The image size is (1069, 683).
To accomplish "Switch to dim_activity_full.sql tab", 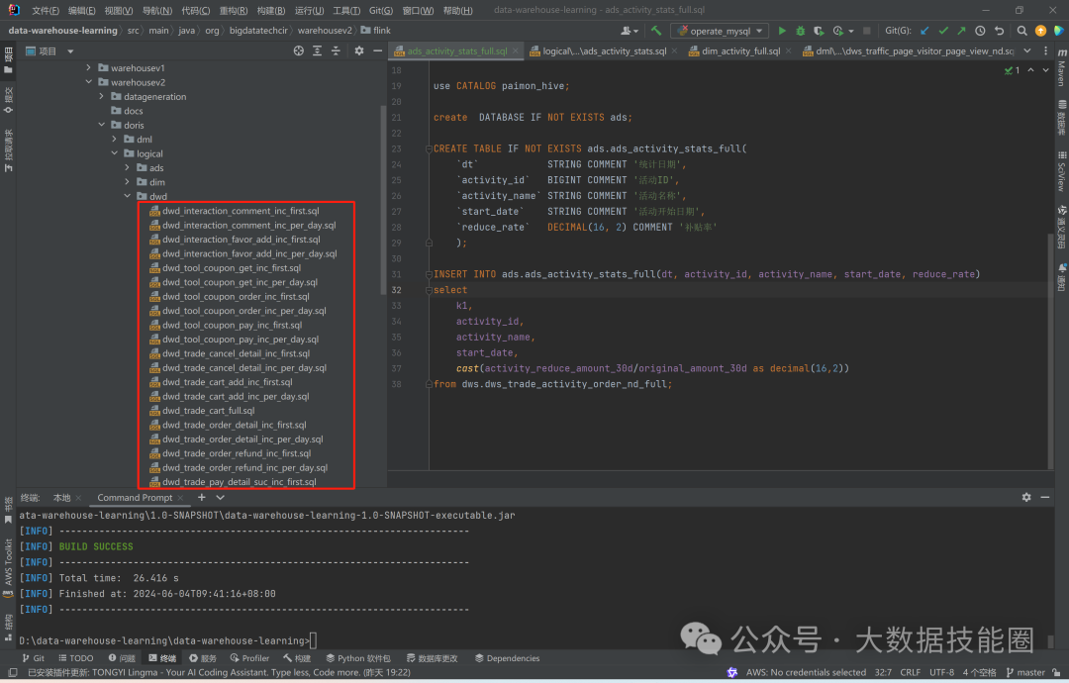I will [x=742, y=50].
